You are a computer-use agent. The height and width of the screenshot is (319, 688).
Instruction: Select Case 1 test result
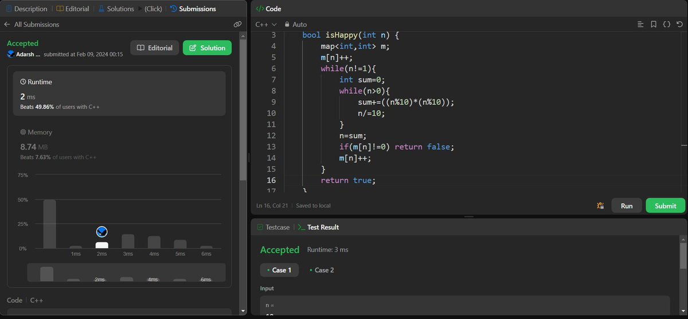pos(279,270)
